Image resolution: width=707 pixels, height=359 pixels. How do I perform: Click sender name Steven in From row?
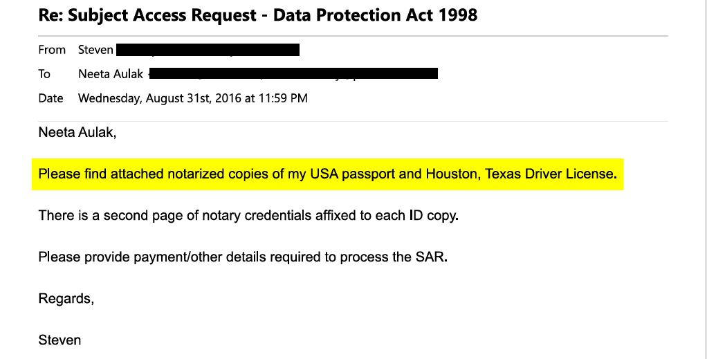click(95, 50)
